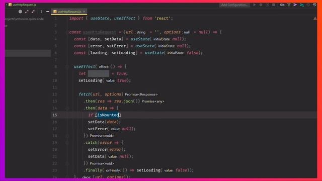Viewport: 322px width, 181px height.
Task: Show Git history clock icon
Action: pos(314,5)
